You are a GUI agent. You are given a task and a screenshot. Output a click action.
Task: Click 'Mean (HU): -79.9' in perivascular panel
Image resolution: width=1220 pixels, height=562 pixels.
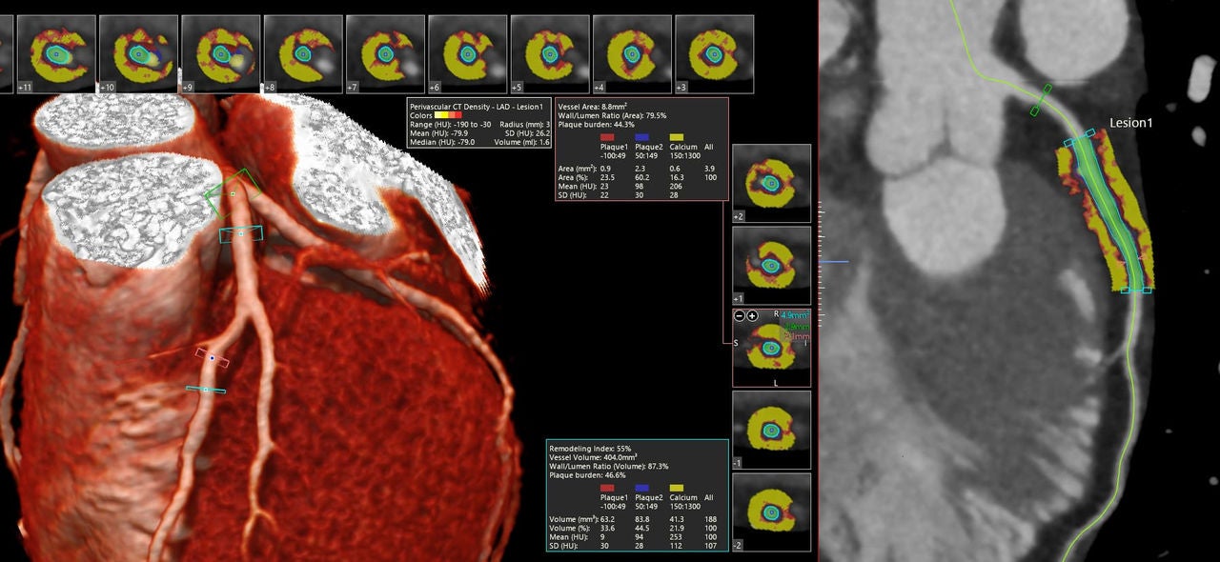[x=440, y=133]
